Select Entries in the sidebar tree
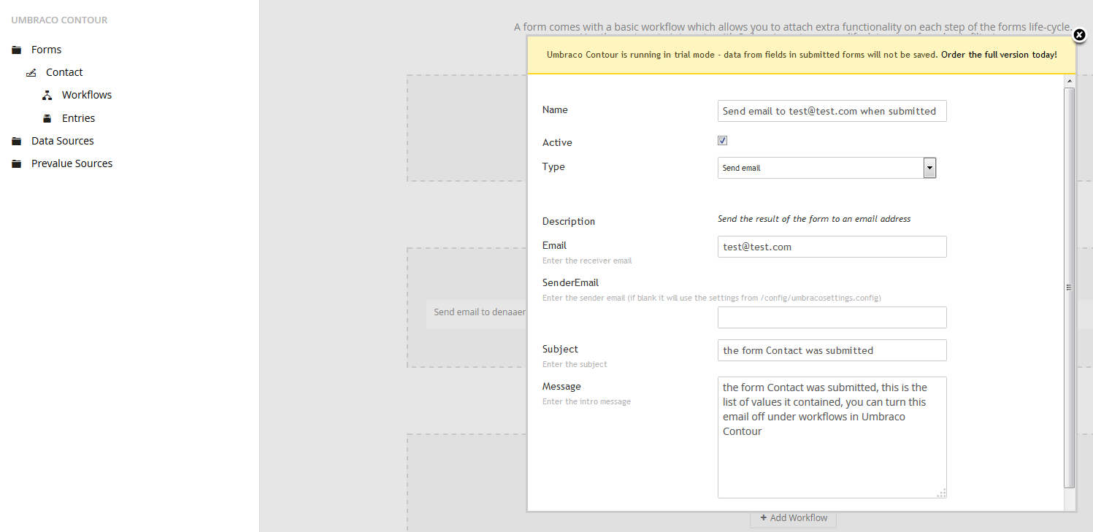 [78, 119]
